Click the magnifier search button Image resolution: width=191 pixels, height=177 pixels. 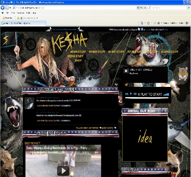click(x=189, y=8)
